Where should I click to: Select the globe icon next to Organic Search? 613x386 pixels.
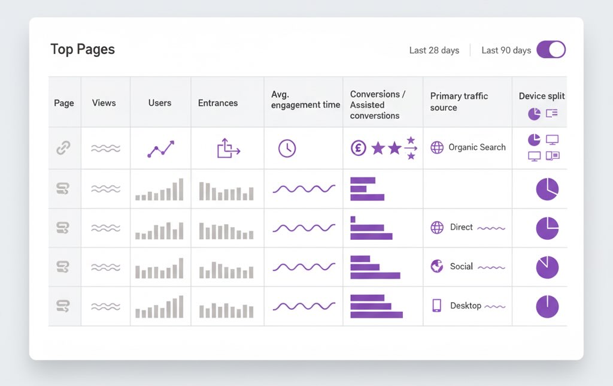pos(438,147)
